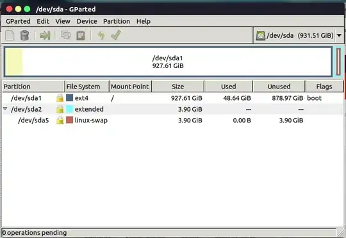Click the red close window button
The image size is (346, 238).
coord(9,9)
